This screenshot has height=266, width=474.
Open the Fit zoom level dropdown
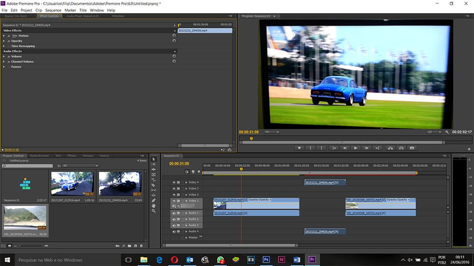[272, 132]
